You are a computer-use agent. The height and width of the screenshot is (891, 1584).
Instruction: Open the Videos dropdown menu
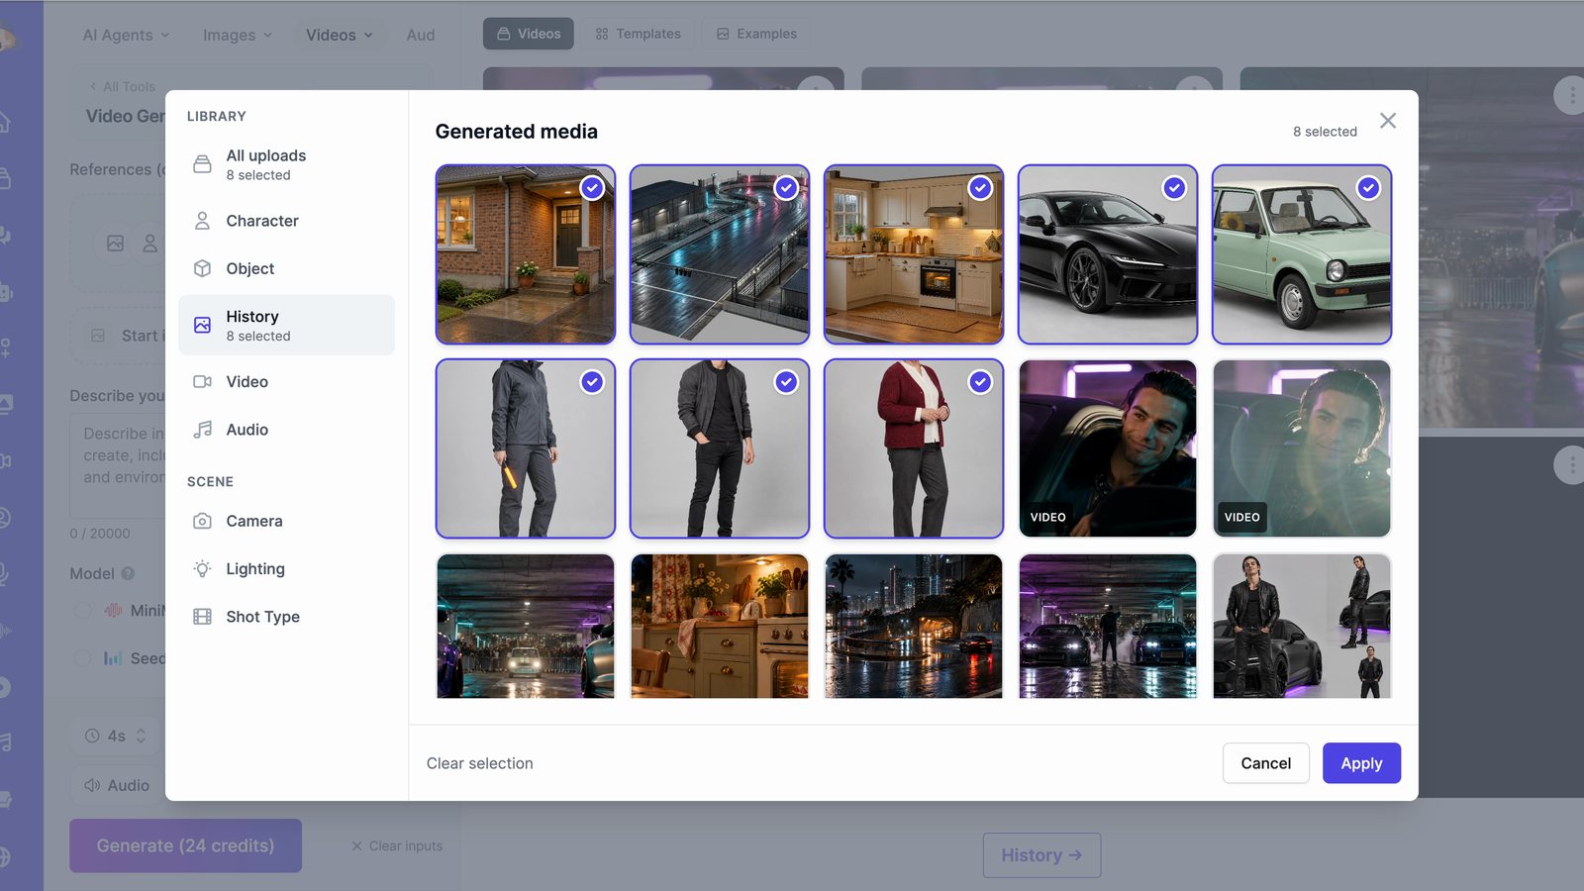pyautogui.click(x=340, y=35)
